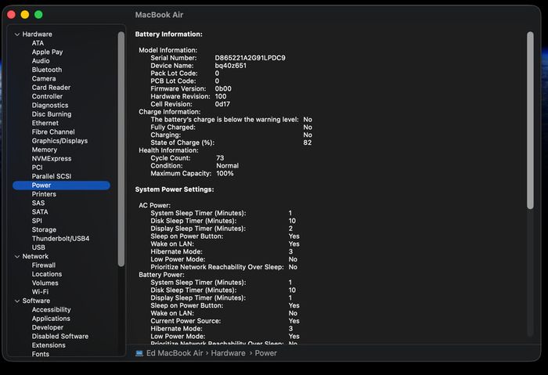The height and width of the screenshot is (375, 548).
Task: Select Camera in the sidebar
Action: tap(44, 78)
